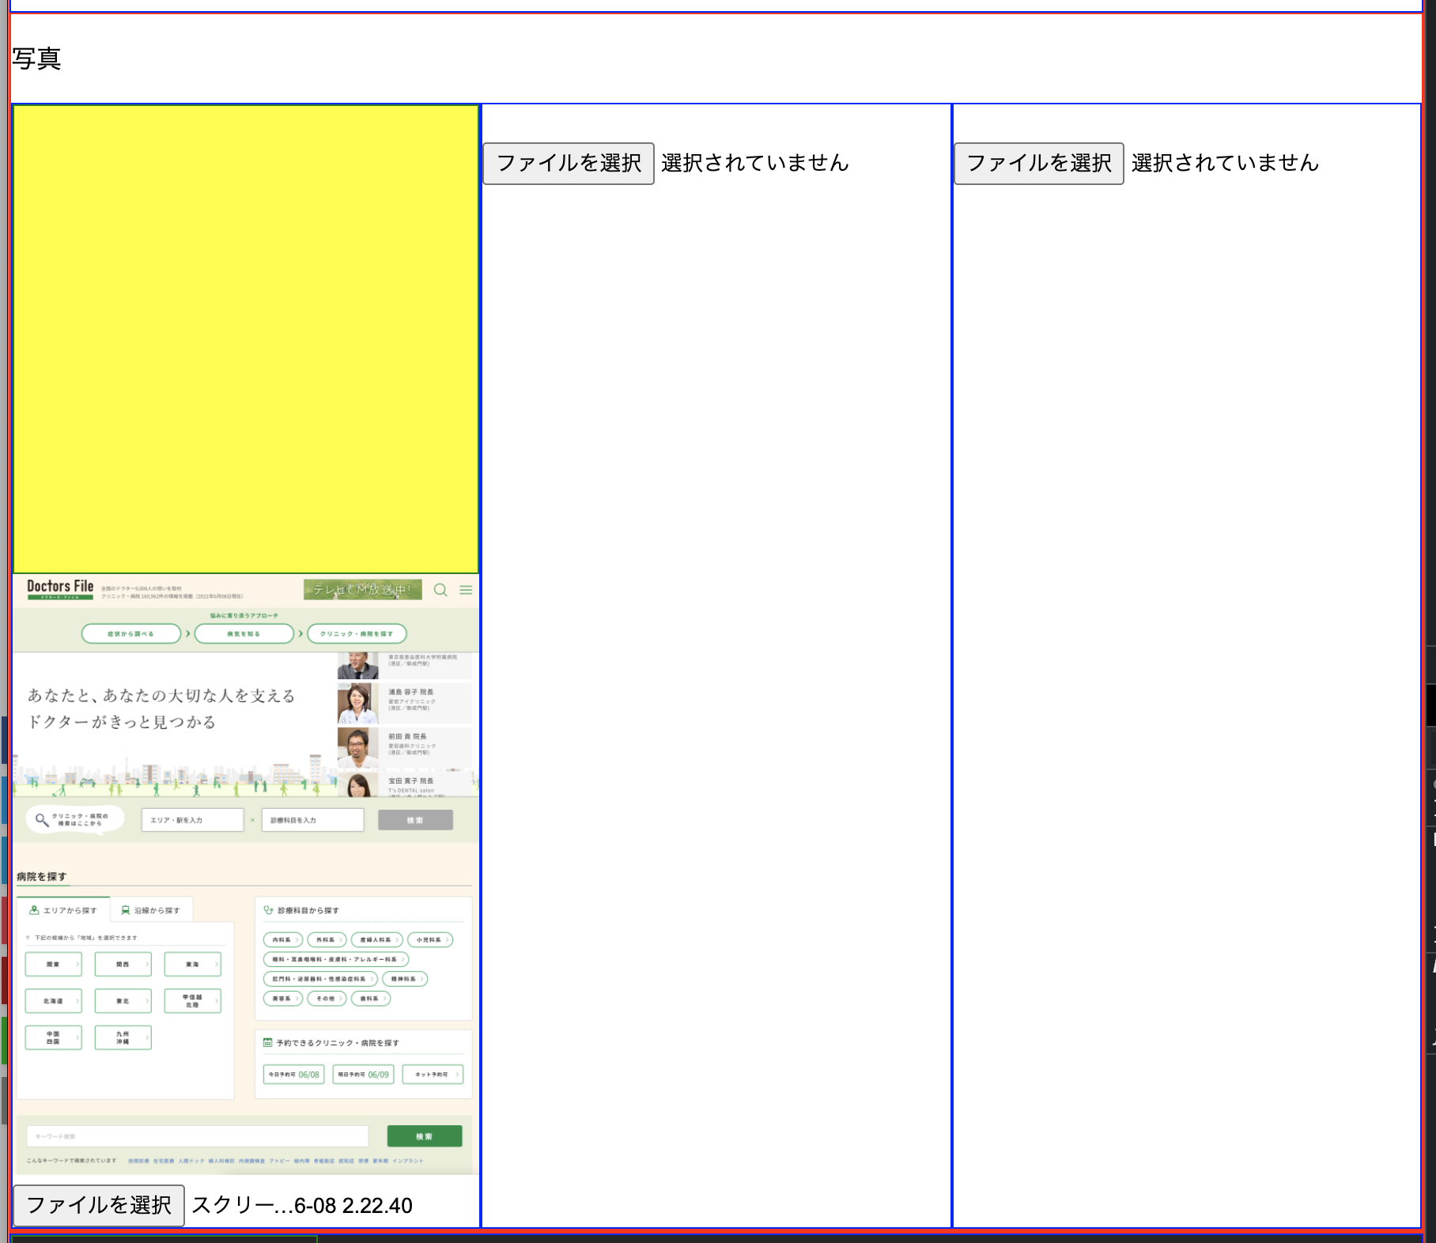Click the magnifier icon in the search speech bubble
1436x1243 pixels.
click(40, 819)
